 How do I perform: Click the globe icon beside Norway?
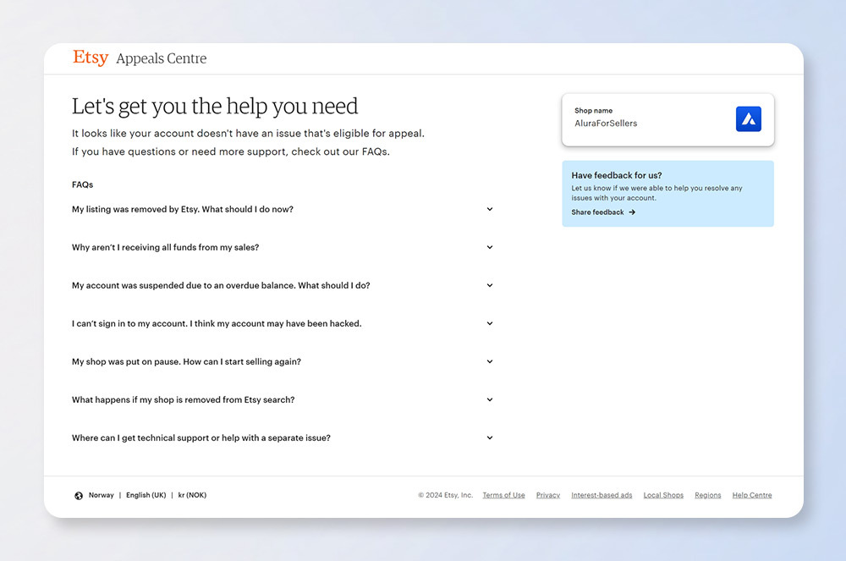coord(79,496)
